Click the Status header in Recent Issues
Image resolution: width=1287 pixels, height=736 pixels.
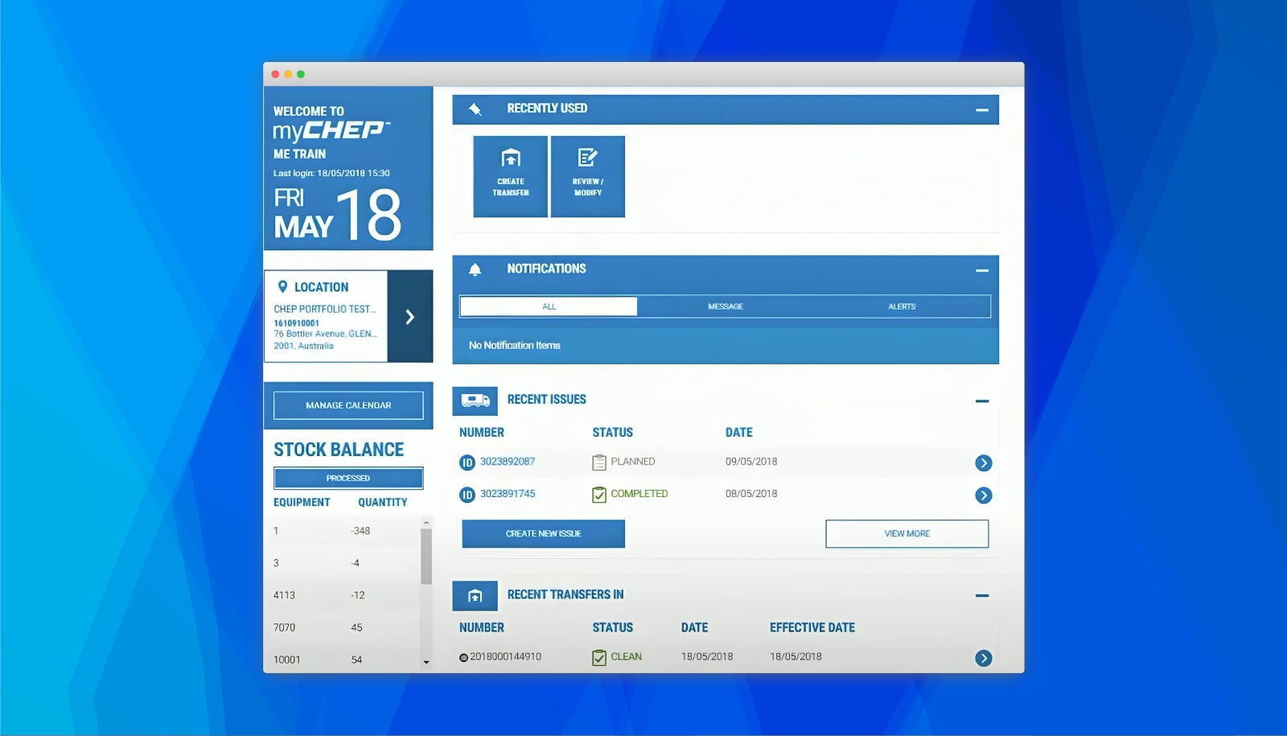[613, 433]
